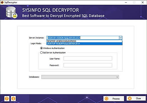The image size is (147, 103).
Task: Minimize the SqlDecryptor window
Action: point(126,3)
